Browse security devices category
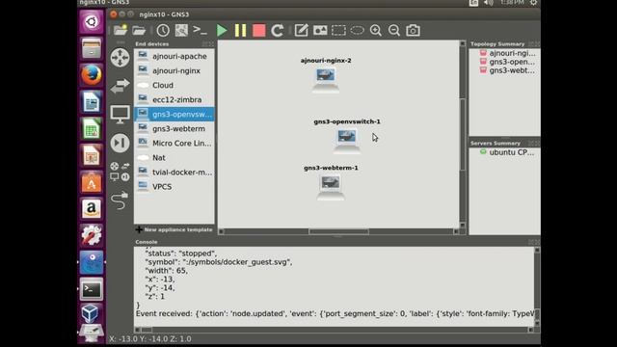 coord(120,143)
